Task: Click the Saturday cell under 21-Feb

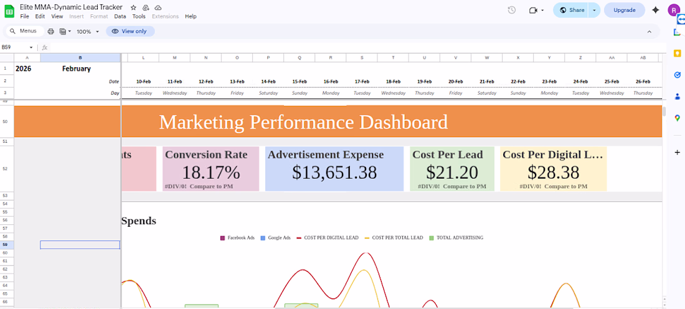Action: (x=487, y=93)
